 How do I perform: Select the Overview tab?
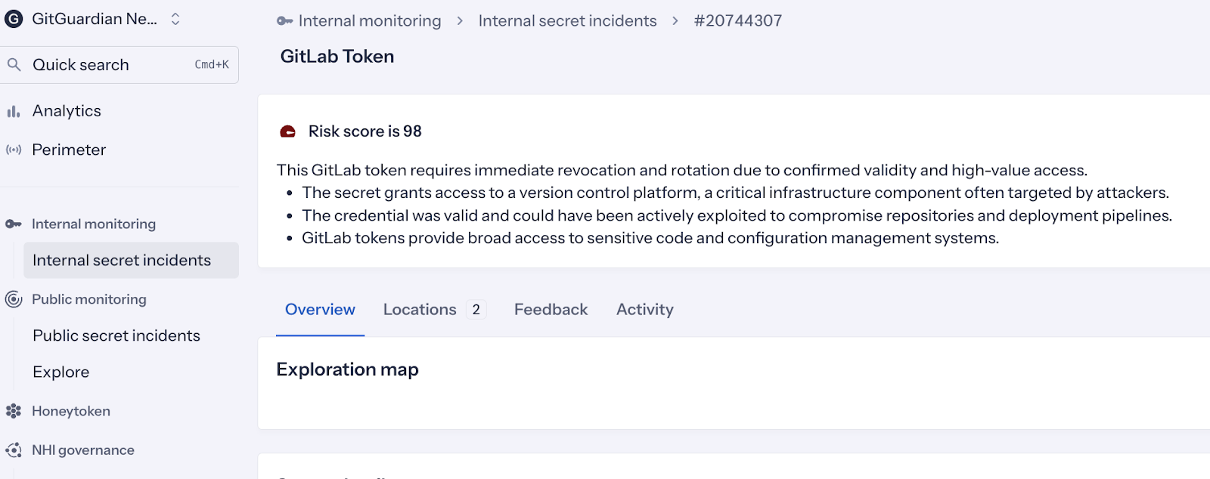click(x=320, y=310)
